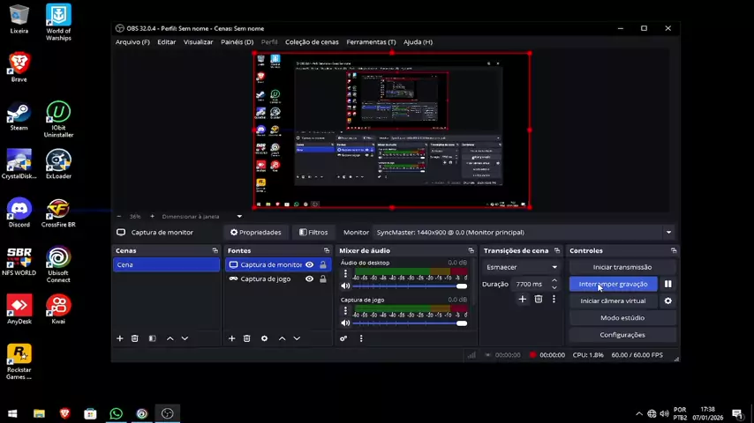
Task: Hide the Captura de monitor source
Action: (309, 264)
